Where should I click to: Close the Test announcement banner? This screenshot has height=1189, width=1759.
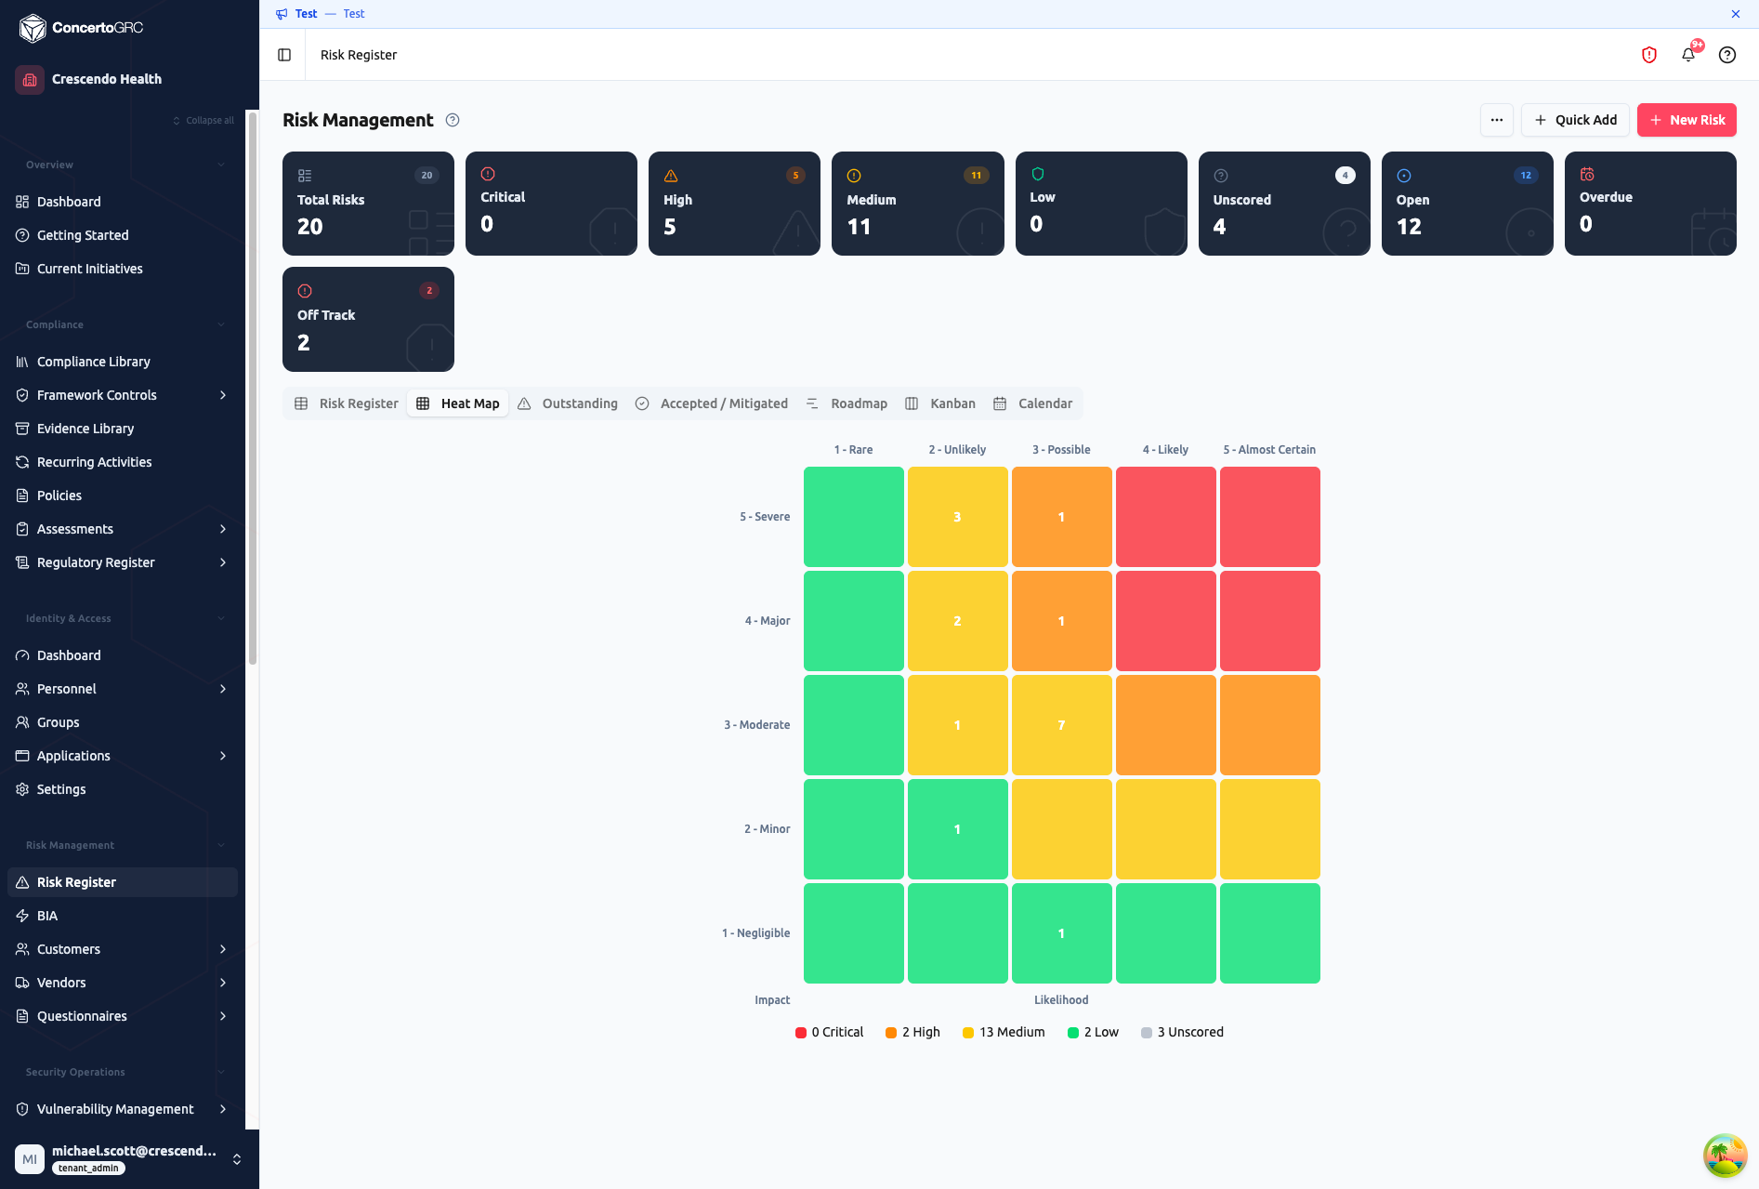(x=1735, y=14)
